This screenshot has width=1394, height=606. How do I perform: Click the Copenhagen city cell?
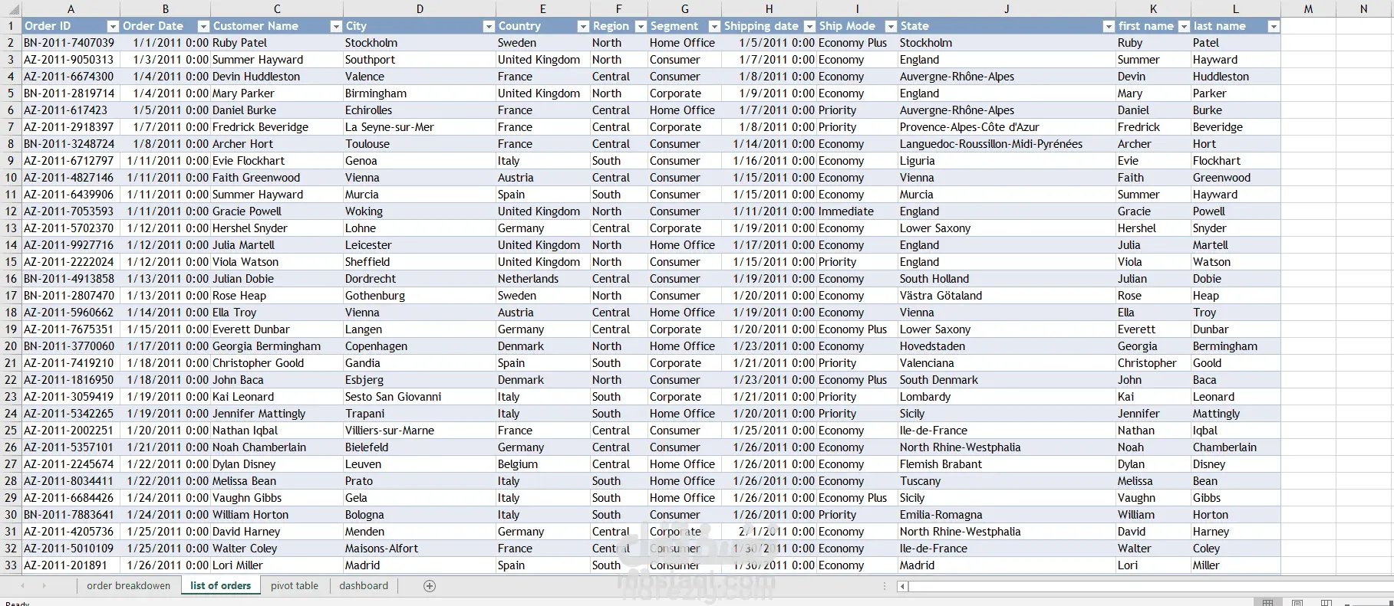(420, 346)
